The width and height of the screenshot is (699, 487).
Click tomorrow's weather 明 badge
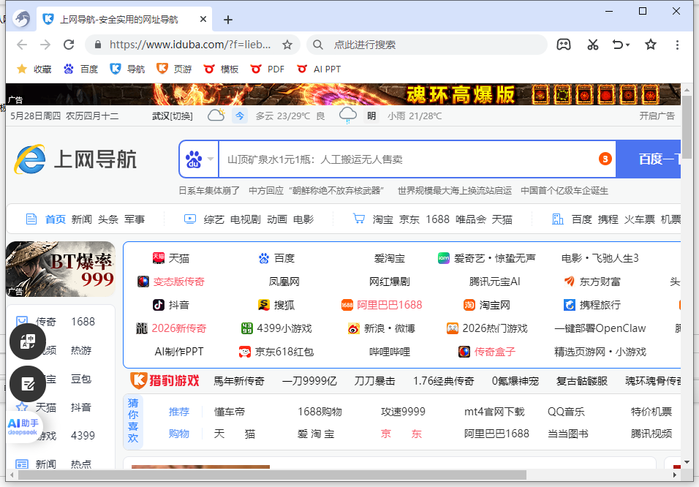(x=371, y=116)
